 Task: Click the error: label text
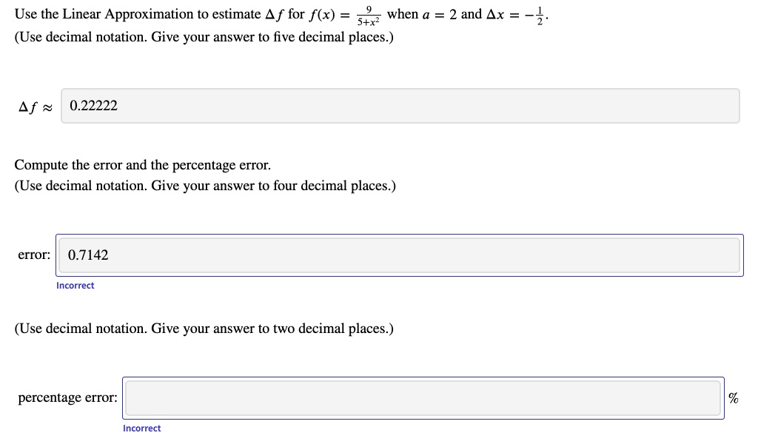click(33, 255)
